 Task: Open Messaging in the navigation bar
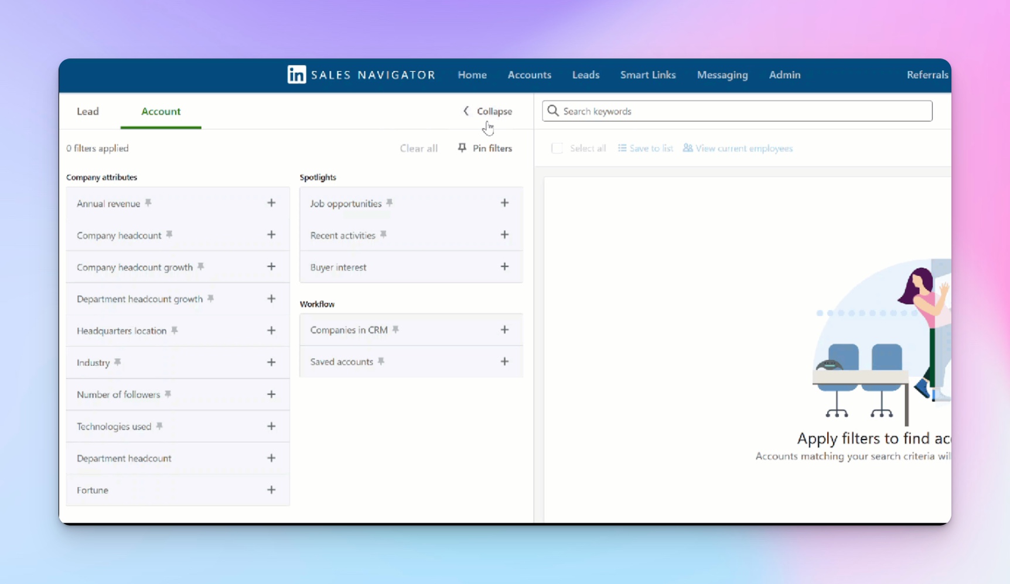pos(722,75)
